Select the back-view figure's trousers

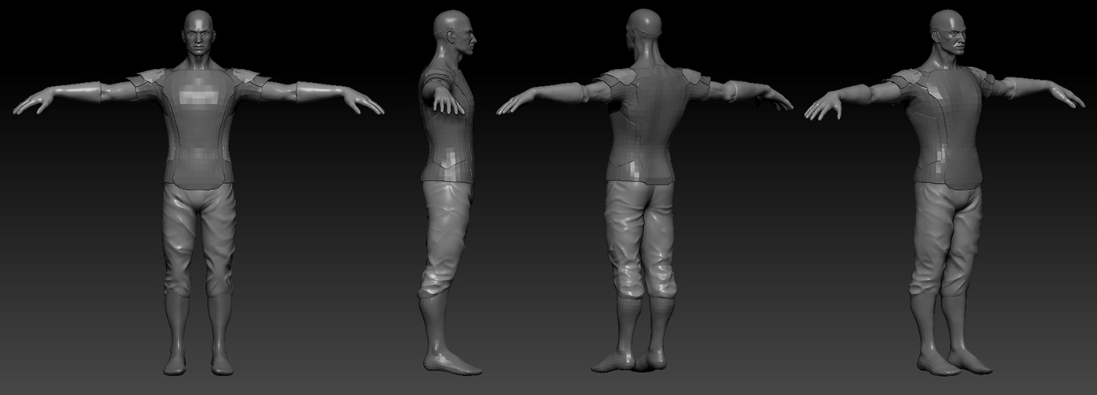pos(640,235)
